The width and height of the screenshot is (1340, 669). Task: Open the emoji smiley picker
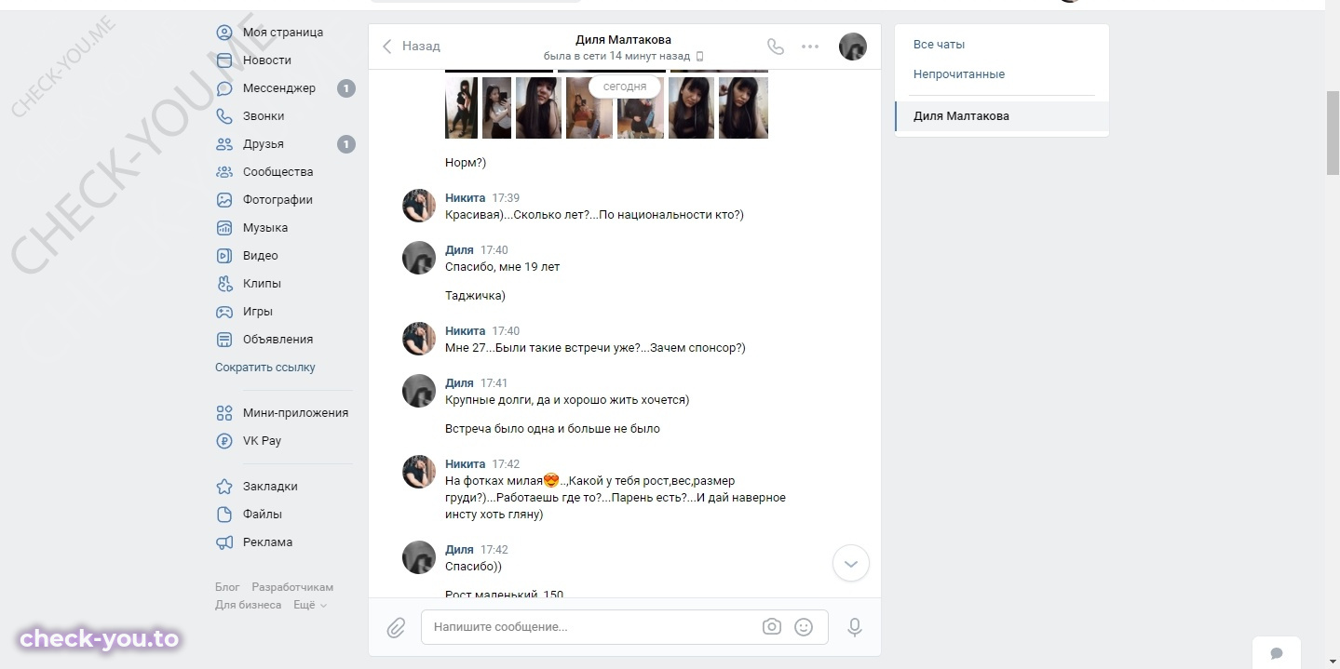coord(804,627)
